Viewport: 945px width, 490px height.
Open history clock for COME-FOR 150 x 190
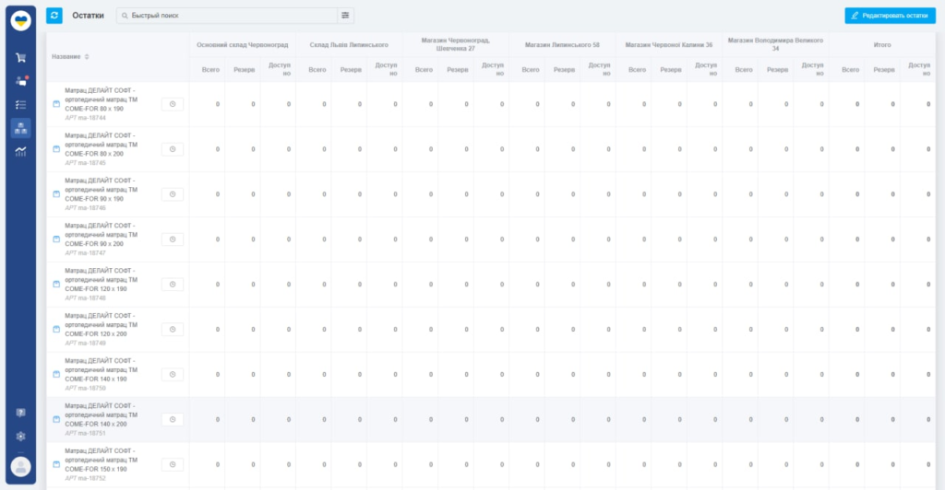click(x=173, y=465)
